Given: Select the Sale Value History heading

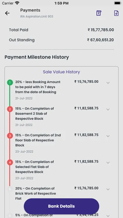Looking at the screenshot, I should tap(61, 72).
